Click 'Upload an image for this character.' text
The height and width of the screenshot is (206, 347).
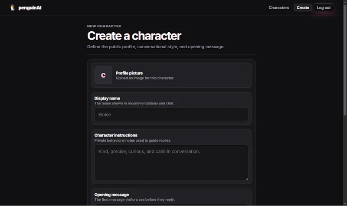pyautogui.click(x=145, y=78)
